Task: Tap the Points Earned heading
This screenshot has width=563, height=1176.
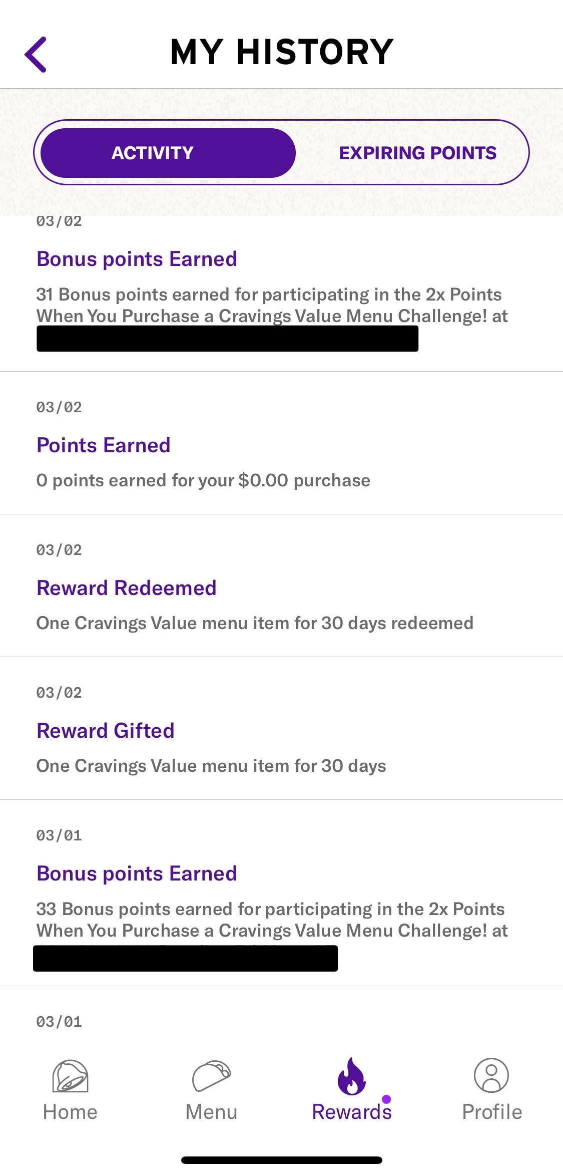Action: pyautogui.click(x=104, y=445)
